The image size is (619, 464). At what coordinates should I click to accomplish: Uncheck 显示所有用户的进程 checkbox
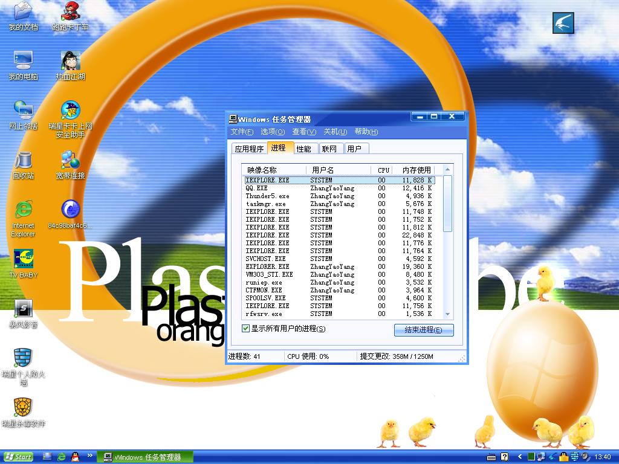pos(246,329)
